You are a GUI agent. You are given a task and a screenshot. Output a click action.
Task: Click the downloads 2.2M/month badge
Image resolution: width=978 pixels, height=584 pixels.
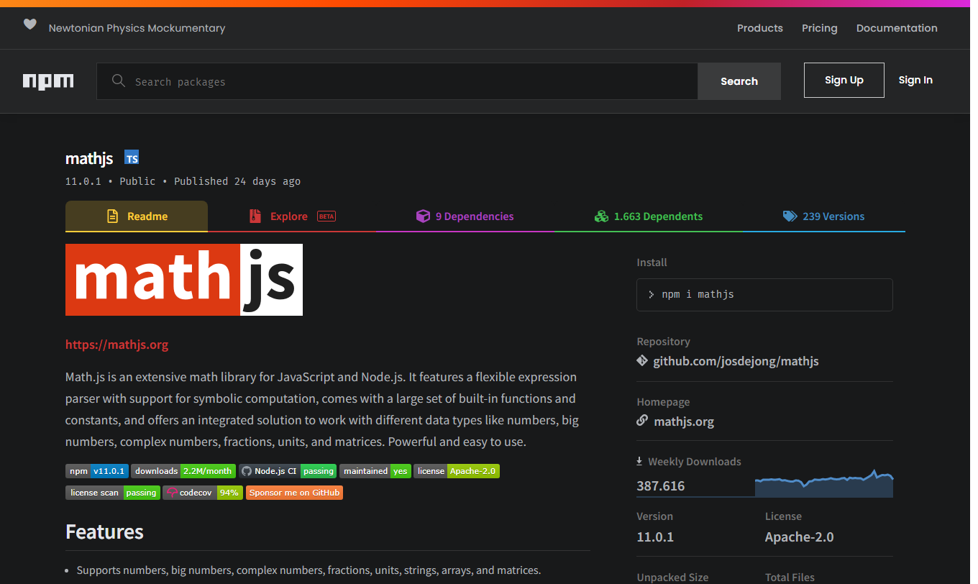[183, 471]
